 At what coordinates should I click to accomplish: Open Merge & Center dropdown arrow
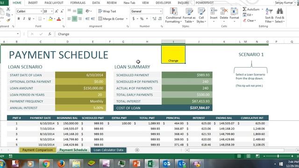pyautogui.click(x=127, y=19)
